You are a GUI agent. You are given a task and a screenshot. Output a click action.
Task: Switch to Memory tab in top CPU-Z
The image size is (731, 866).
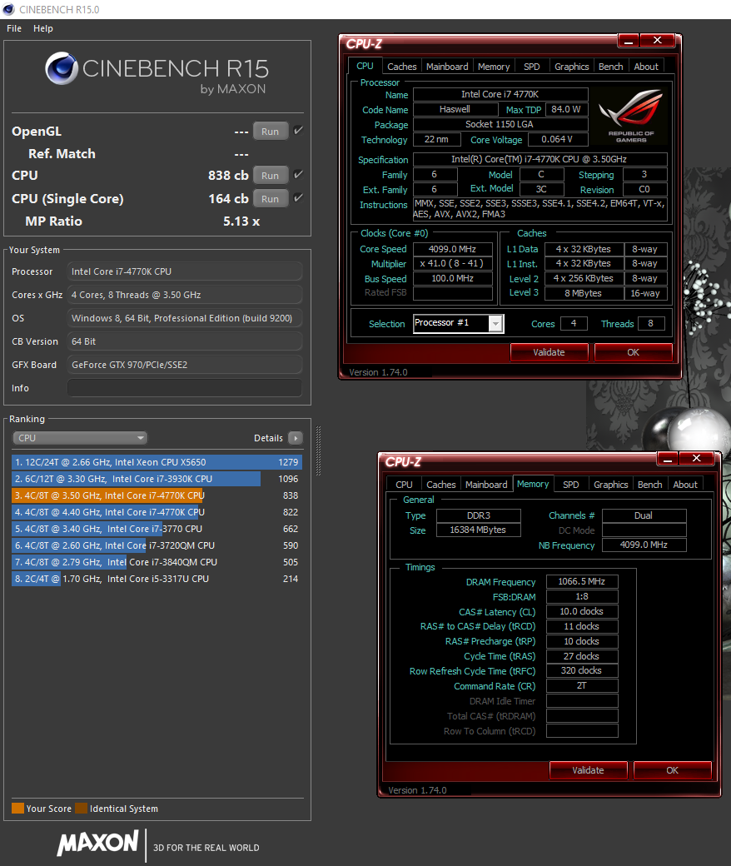[494, 67]
